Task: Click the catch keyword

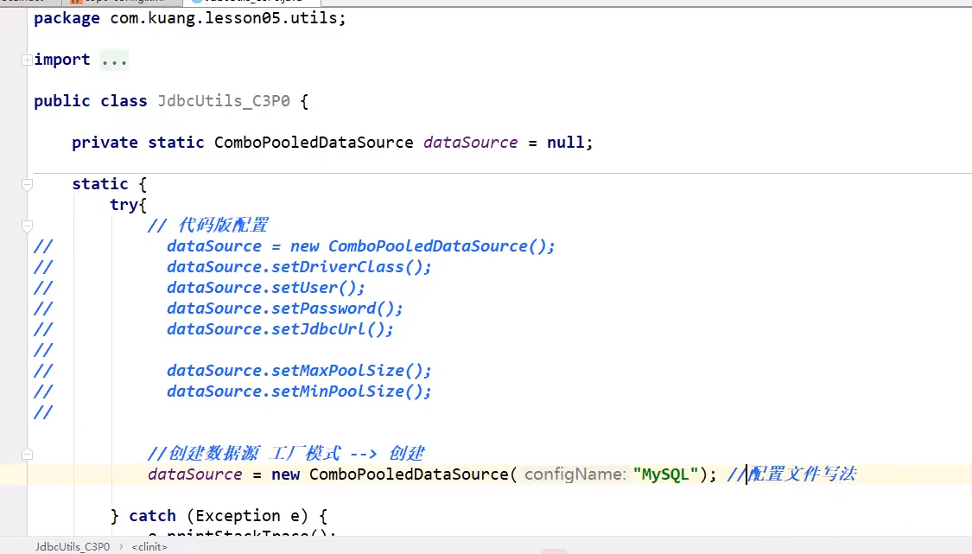Action: point(152,516)
